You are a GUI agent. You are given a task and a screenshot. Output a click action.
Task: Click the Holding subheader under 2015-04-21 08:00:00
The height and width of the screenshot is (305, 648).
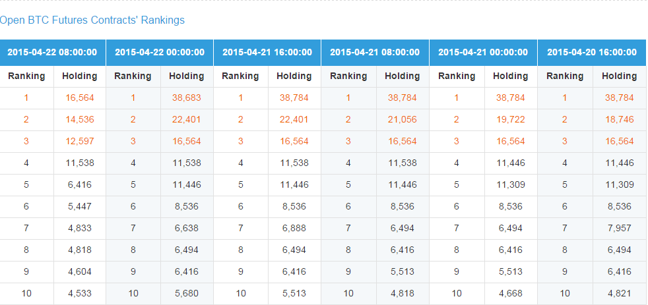pos(402,76)
